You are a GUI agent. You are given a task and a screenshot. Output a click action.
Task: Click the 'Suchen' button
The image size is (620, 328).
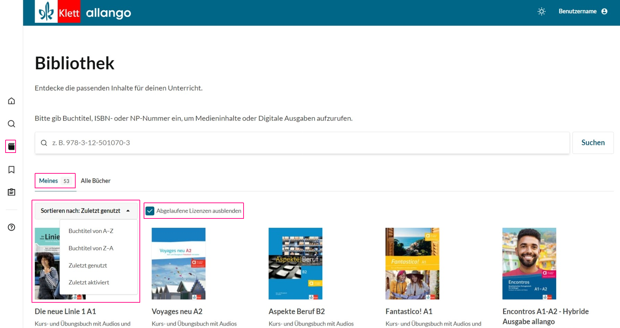tap(593, 143)
